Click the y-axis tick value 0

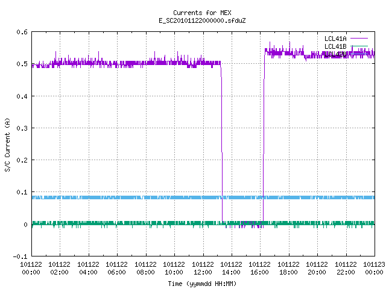(x=25, y=225)
